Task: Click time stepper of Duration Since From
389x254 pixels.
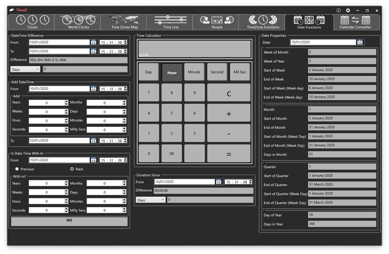Action: pos(251,182)
